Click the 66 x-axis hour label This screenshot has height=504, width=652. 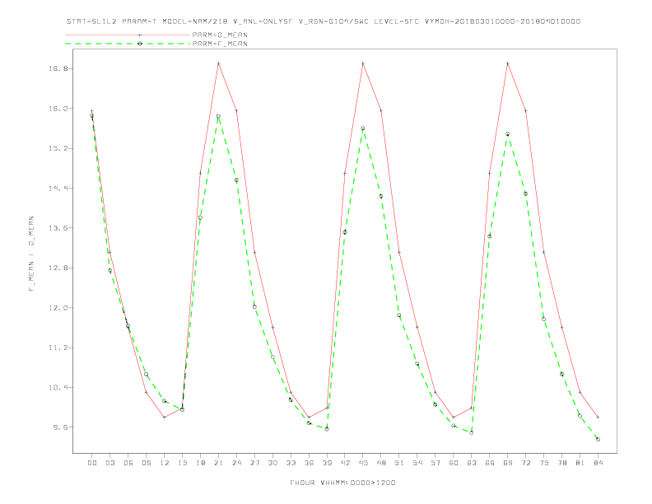490,463
